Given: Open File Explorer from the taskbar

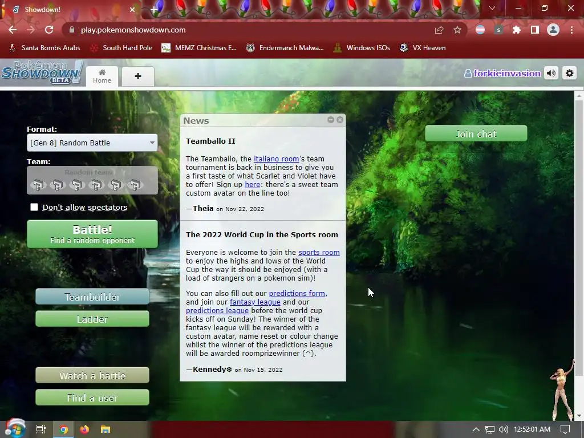Looking at the screenshot, I should (106, 429).
